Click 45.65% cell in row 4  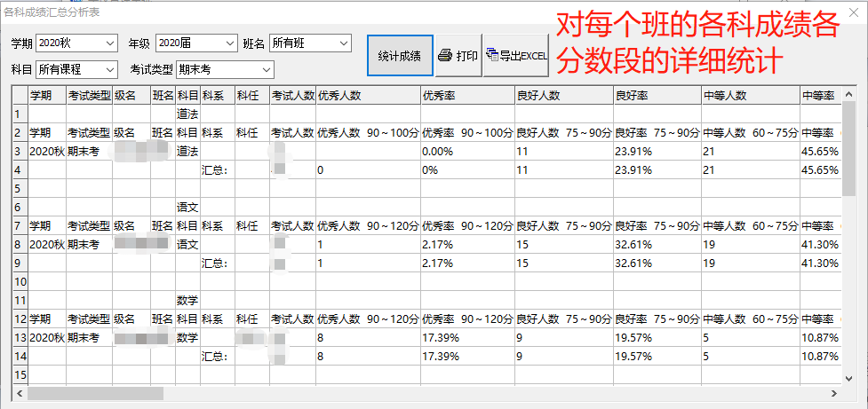(x=820, y=170)
